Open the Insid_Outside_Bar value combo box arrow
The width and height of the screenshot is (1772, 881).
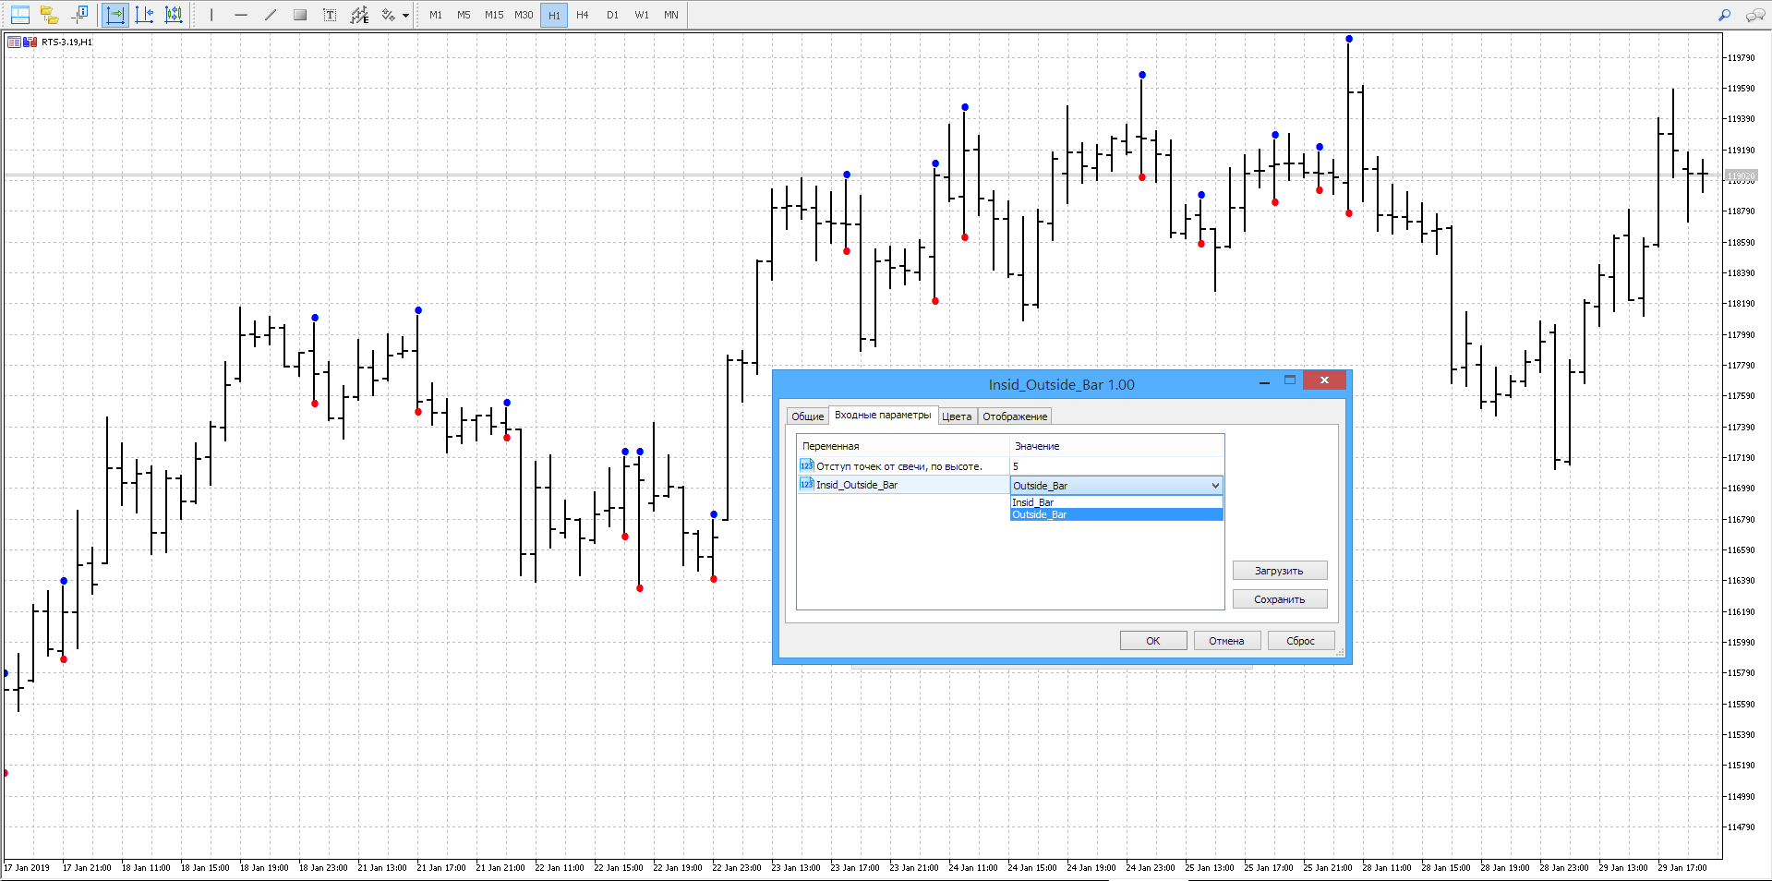[x=1215, y=486]
